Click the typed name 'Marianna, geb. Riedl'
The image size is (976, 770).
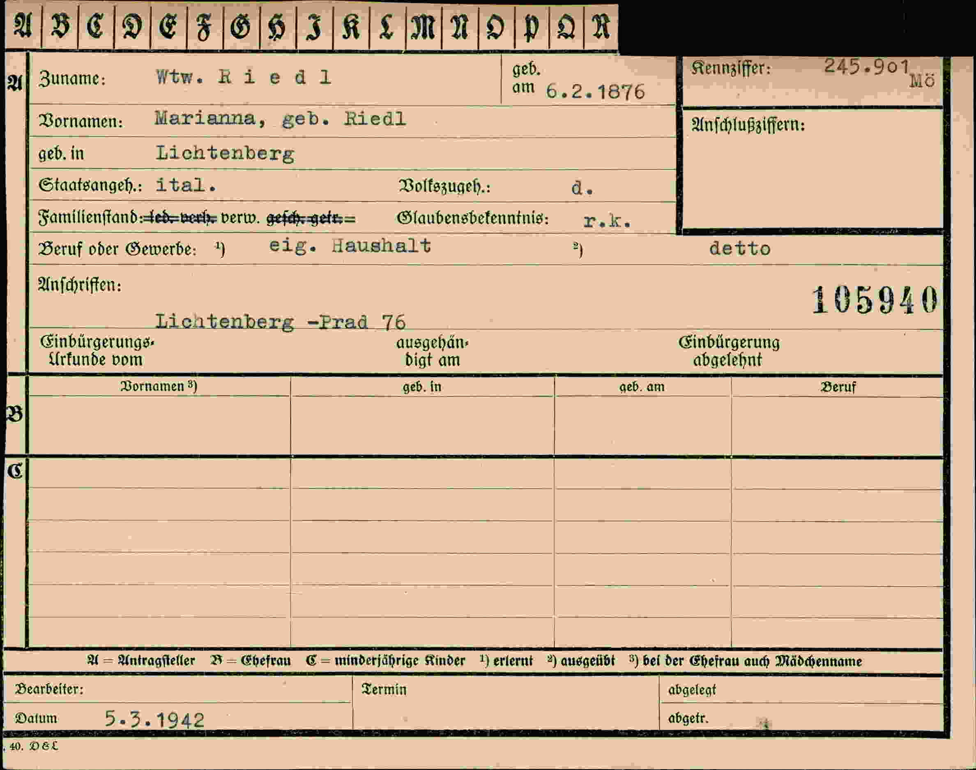[280, 119]
